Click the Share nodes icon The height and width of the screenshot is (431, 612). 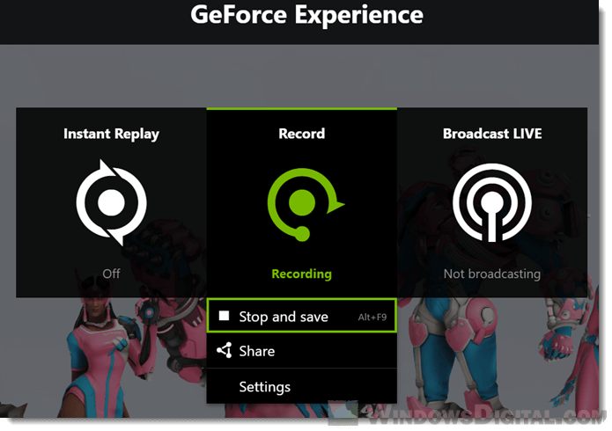224,351
